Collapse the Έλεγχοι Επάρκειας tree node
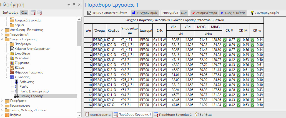 click(3, 39)
